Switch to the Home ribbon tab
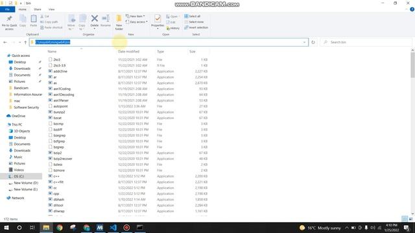 coord(23,9)
